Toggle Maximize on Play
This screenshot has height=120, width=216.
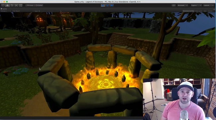(x=189, y=11)
